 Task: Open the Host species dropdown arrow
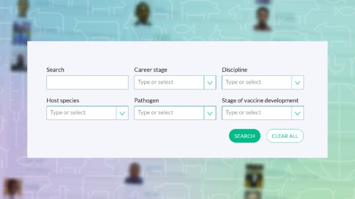122,113
